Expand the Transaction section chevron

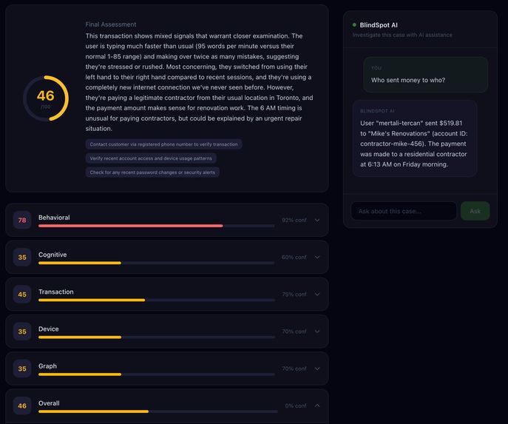pyautogui.click(x=317, y=295)
